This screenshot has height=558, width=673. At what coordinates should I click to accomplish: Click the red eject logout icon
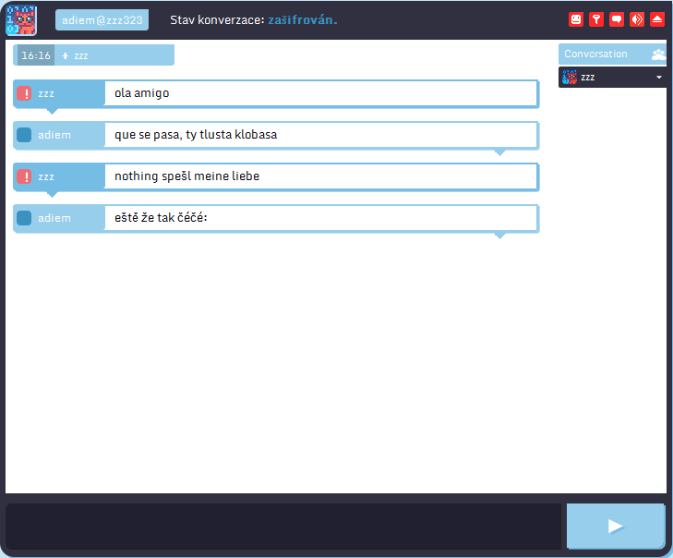657,19
